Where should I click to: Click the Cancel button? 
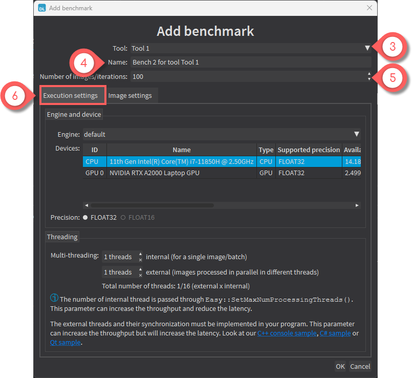(x=360, y=366)
